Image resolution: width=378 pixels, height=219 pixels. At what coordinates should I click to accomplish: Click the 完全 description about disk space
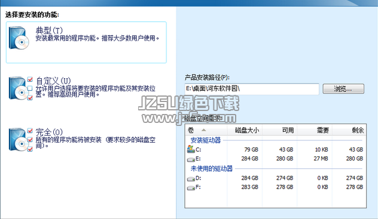pyautogui.click(x=96, y=143)
